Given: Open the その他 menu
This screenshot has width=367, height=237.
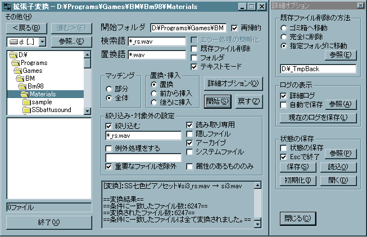Looking at the screenshot, I should [14, 16].
